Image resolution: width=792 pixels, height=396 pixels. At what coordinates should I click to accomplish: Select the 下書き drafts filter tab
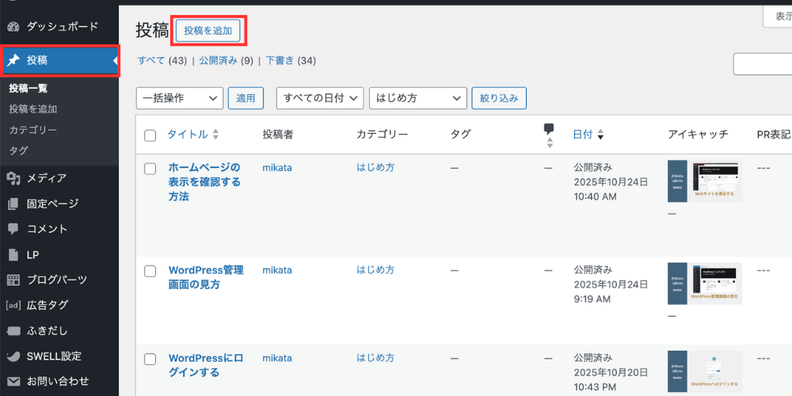[x=279, y=60]
